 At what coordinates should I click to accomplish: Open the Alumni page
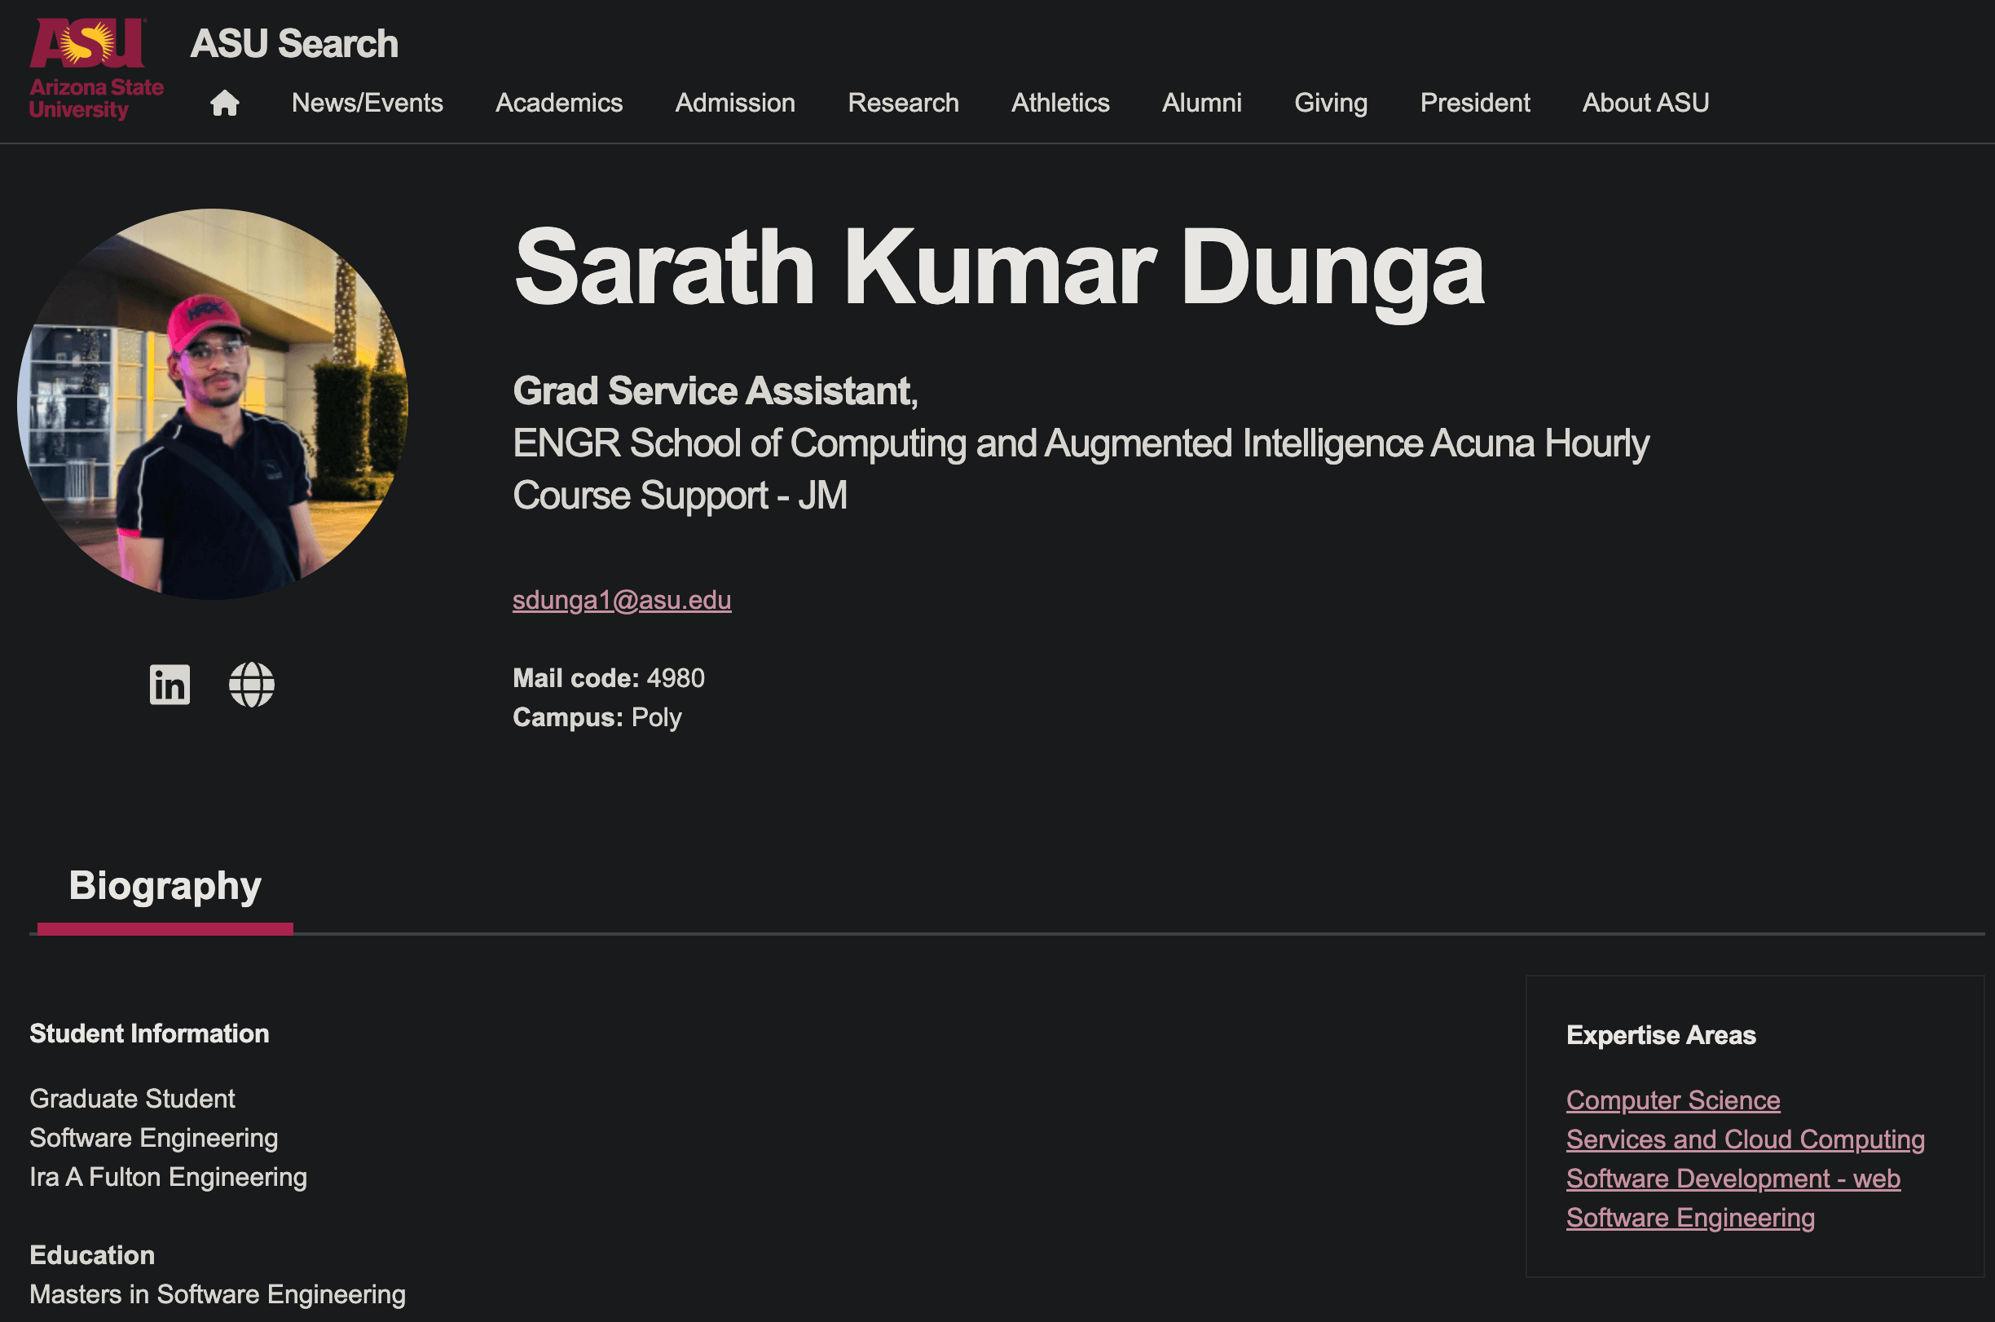coord(1201,103)
